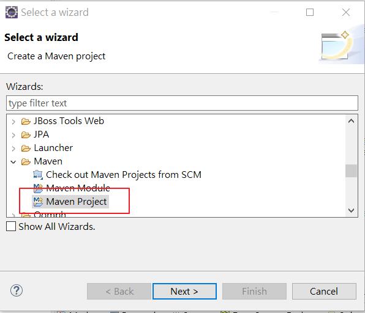Click the JBoss Tools Web folder icon
The image size is (365, 313).
(26, 121)
